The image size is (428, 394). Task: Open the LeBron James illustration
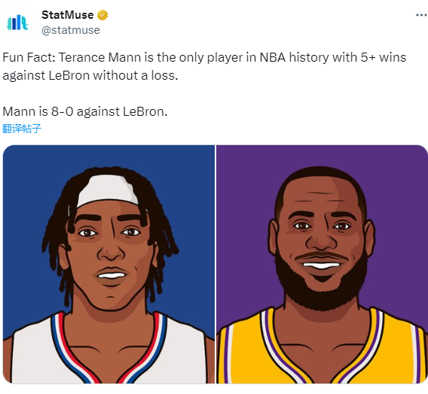pos(322,264)
